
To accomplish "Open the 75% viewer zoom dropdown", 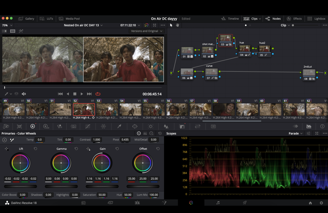I will [x=7, y=25].
